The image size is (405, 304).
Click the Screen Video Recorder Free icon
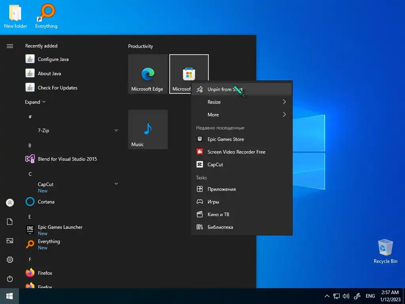200,152
